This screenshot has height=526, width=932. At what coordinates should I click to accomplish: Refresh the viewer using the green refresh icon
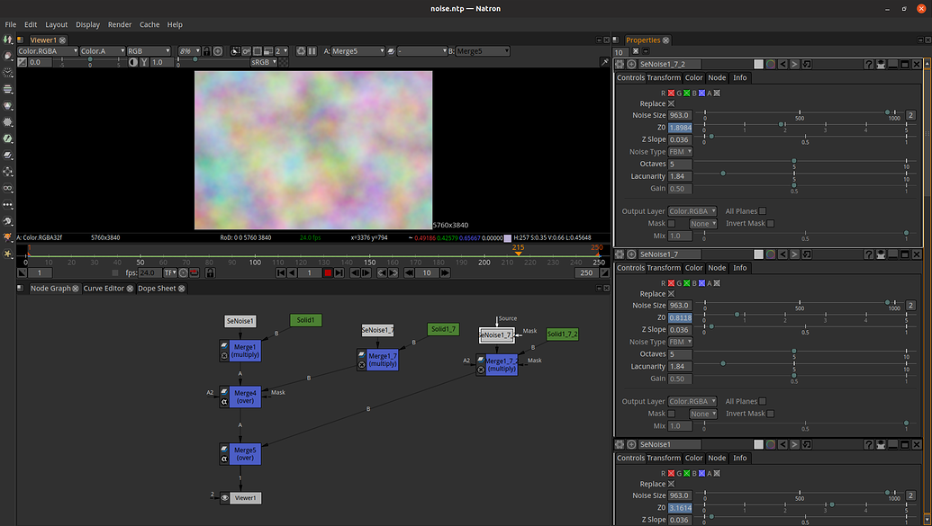[x=301, y=52]
